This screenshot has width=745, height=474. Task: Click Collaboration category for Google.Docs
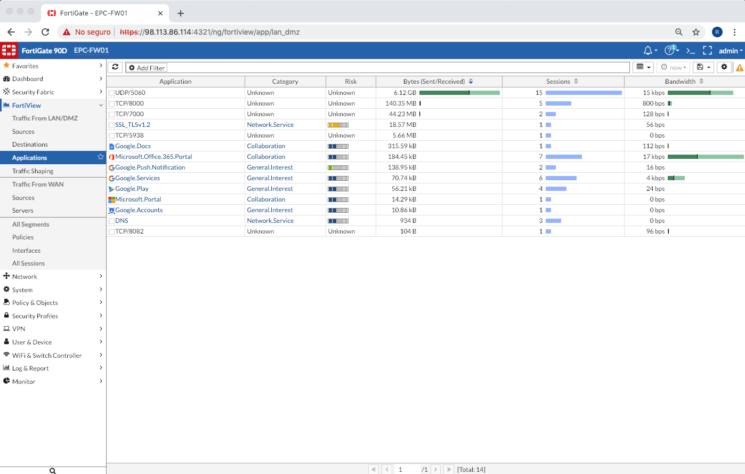click(266, 146)
